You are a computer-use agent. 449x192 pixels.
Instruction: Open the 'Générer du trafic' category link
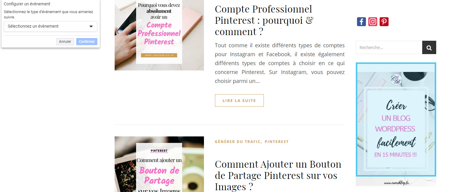point(238,142)
